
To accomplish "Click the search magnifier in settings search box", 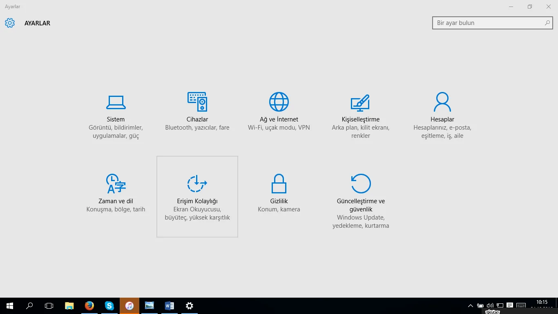I will (x=547, y=23).
